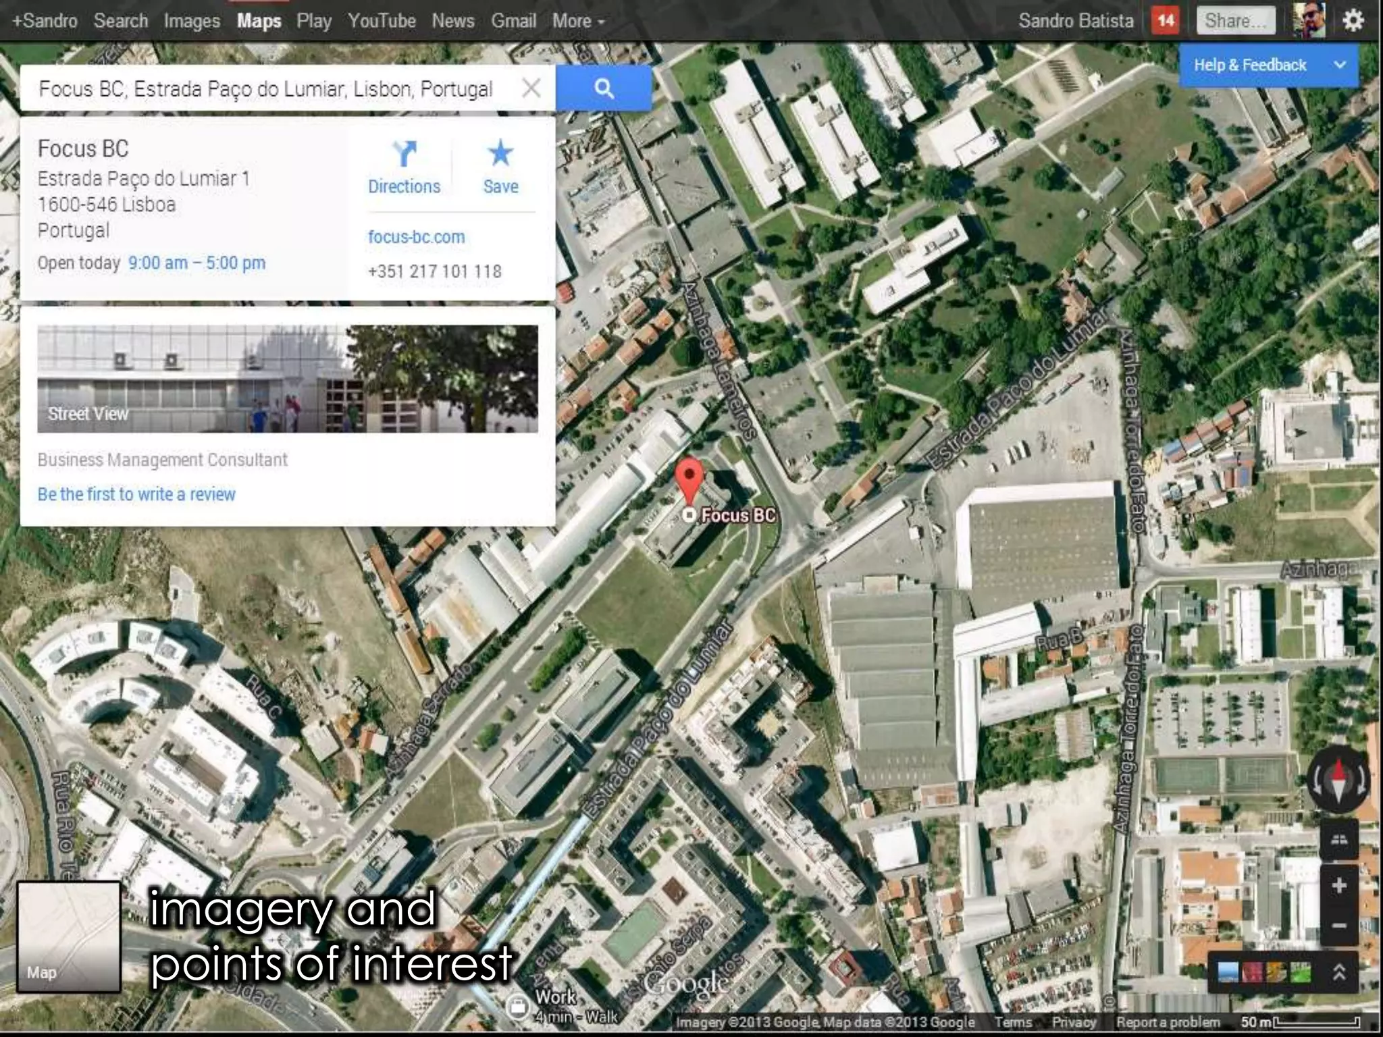Click the 50 m scale bar
The height and width of the screenshot is (1037, 1383).
coord(1300,1022)
